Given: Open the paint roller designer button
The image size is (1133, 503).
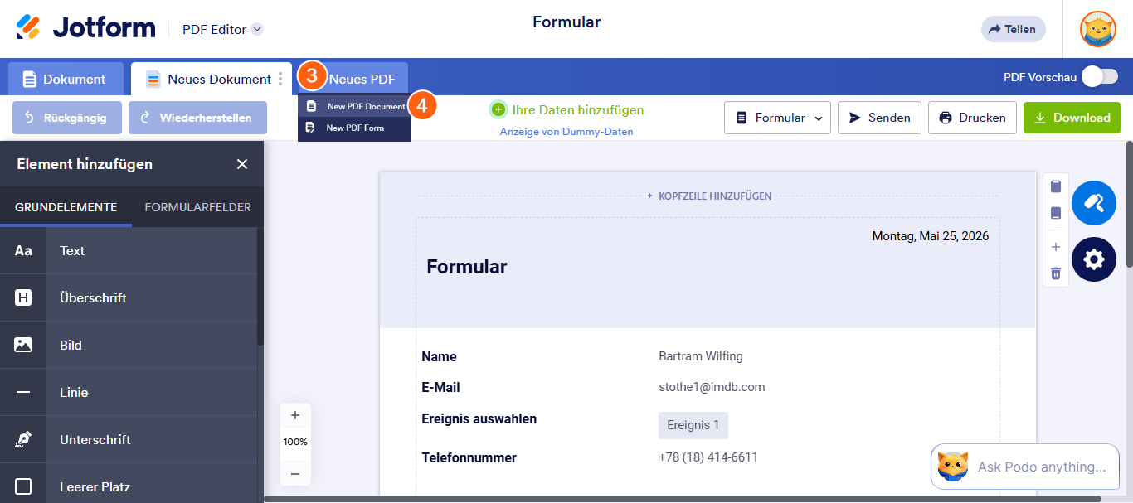Looking at the screenshot, I should tap(1094, 203).
